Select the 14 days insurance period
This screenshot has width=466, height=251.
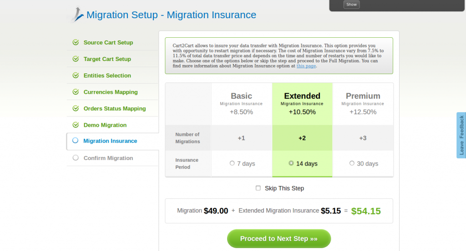[291, 163]
